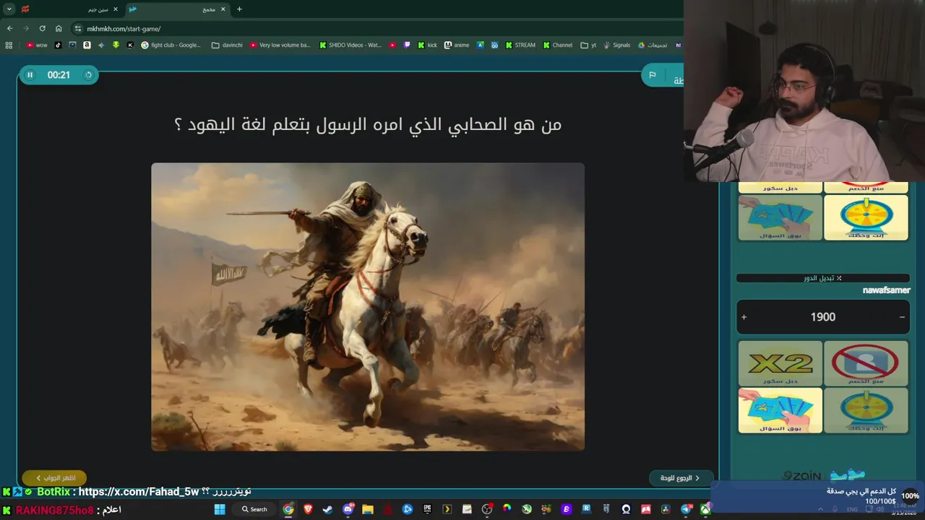Decrease nawafsamer score with minus button

(902, 317)
